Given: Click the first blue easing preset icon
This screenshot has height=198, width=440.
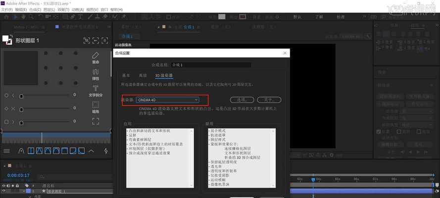Looking at the screenshot, I should [x=31, y=151].
